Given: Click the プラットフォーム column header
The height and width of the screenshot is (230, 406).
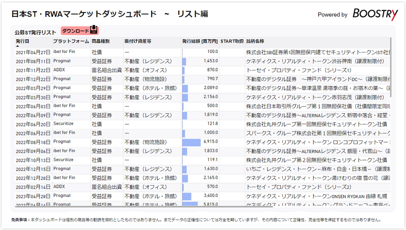Looking at the screenshot, I should click(71, 41).
